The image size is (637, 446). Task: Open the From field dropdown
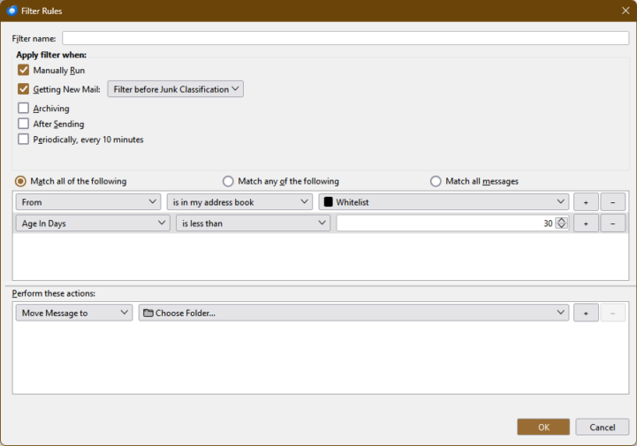point(87,202)
